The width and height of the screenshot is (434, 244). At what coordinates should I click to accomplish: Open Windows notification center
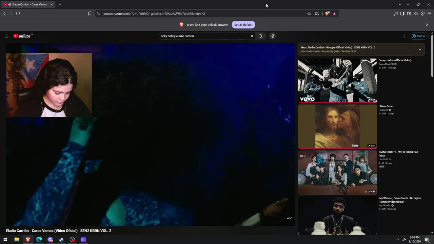tap(427, 240)
